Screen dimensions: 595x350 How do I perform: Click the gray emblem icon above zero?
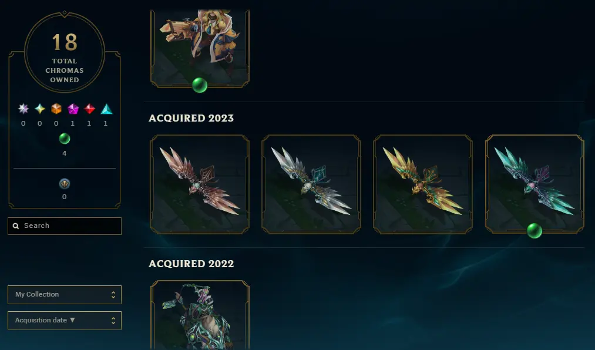click(65, 184)
